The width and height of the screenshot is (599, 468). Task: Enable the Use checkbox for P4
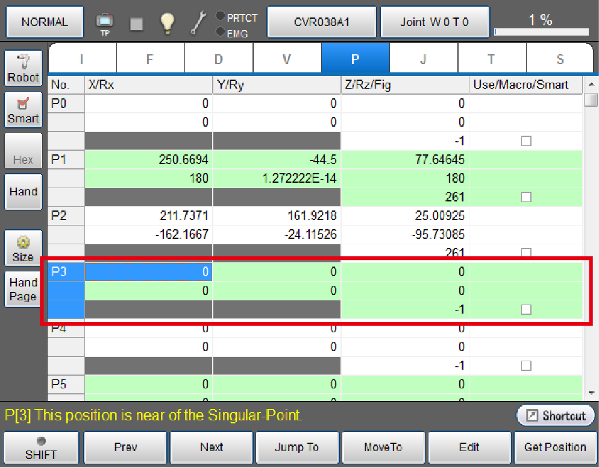[x=526, y=365]
